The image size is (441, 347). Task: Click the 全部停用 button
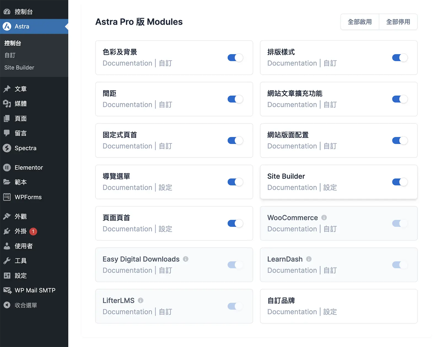398,22
